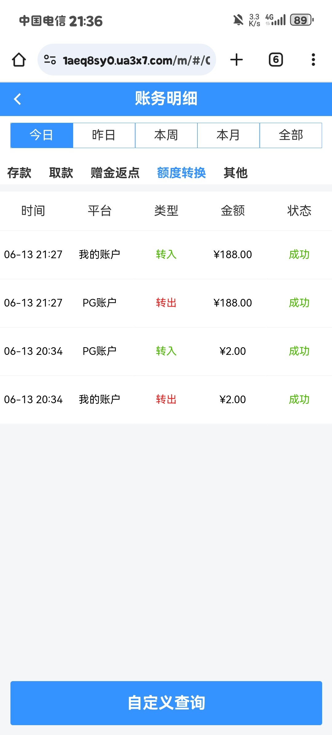Tap the battery indicator in status bar
Viewport: 332px width, 735px height.
pos(301,20)
